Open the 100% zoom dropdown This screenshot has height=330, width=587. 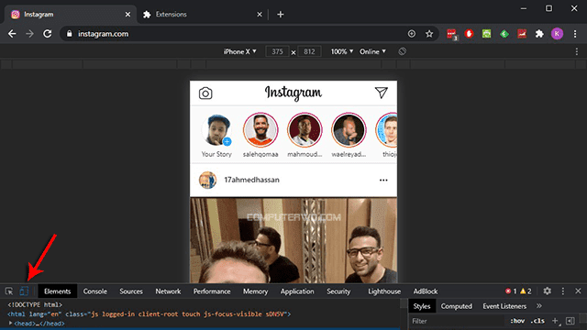point(342,51)
